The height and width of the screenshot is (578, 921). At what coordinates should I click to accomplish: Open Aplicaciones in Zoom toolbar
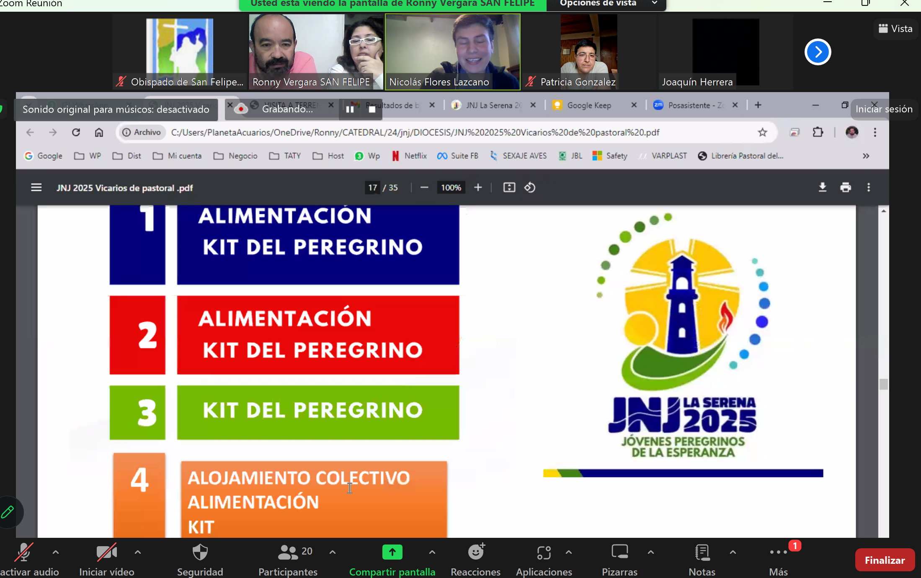click(544, 560)
